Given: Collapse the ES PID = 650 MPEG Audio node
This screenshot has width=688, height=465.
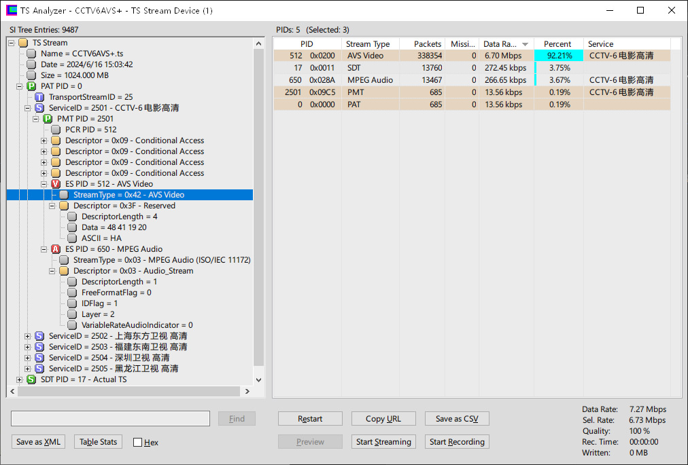Looking at the screenshot, I should click(x=44, y=249).
